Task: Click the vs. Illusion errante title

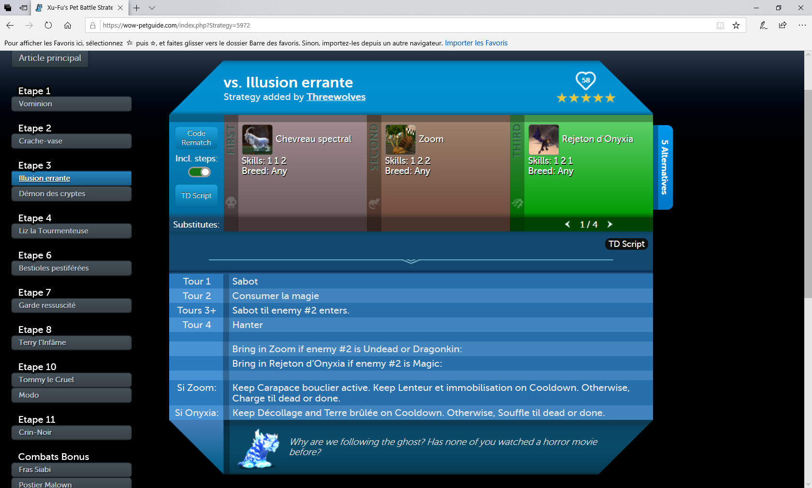Action: click(288, 82)
